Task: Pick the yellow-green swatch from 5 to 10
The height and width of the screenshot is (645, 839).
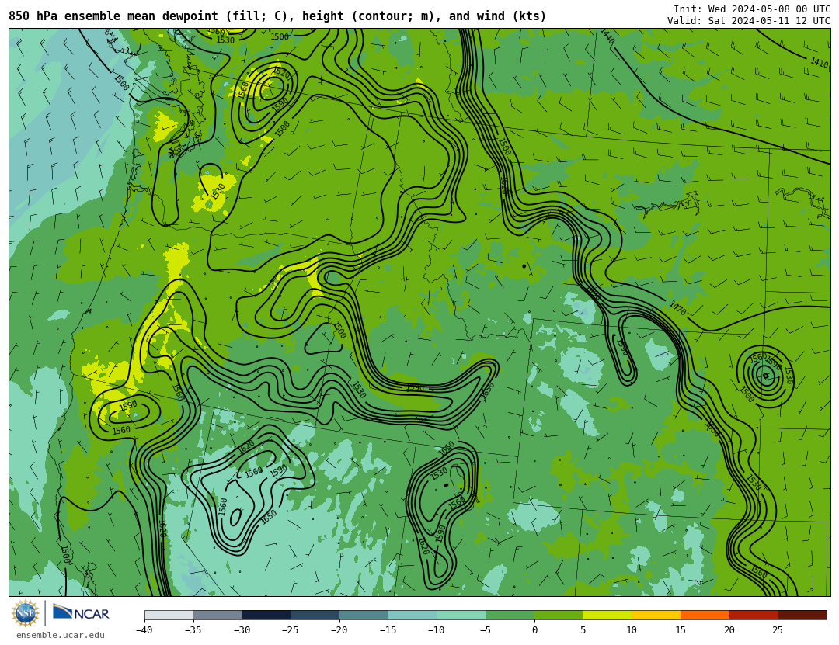Action: (x=607, y=615)
